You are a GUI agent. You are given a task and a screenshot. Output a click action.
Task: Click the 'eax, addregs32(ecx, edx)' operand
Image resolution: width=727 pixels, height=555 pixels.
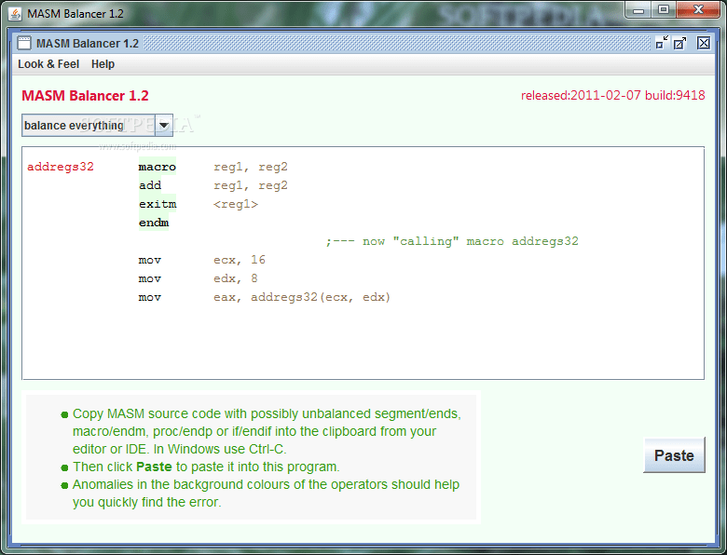tap(302, 297)
